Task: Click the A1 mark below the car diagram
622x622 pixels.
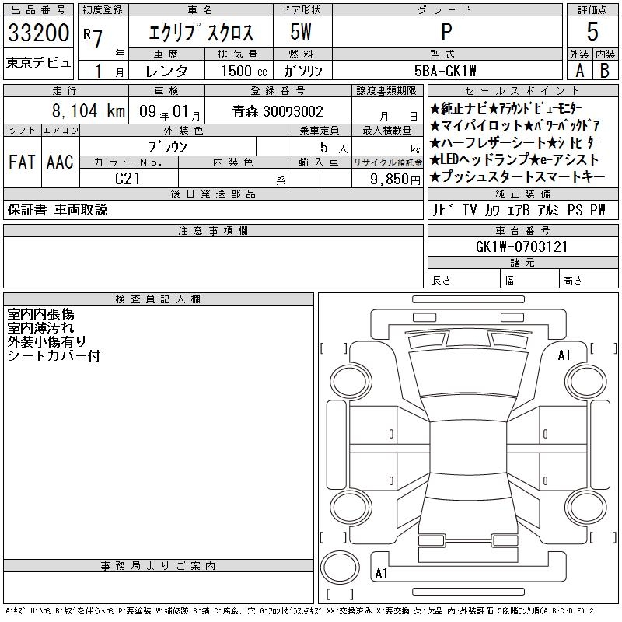Action: coord(381,574)
